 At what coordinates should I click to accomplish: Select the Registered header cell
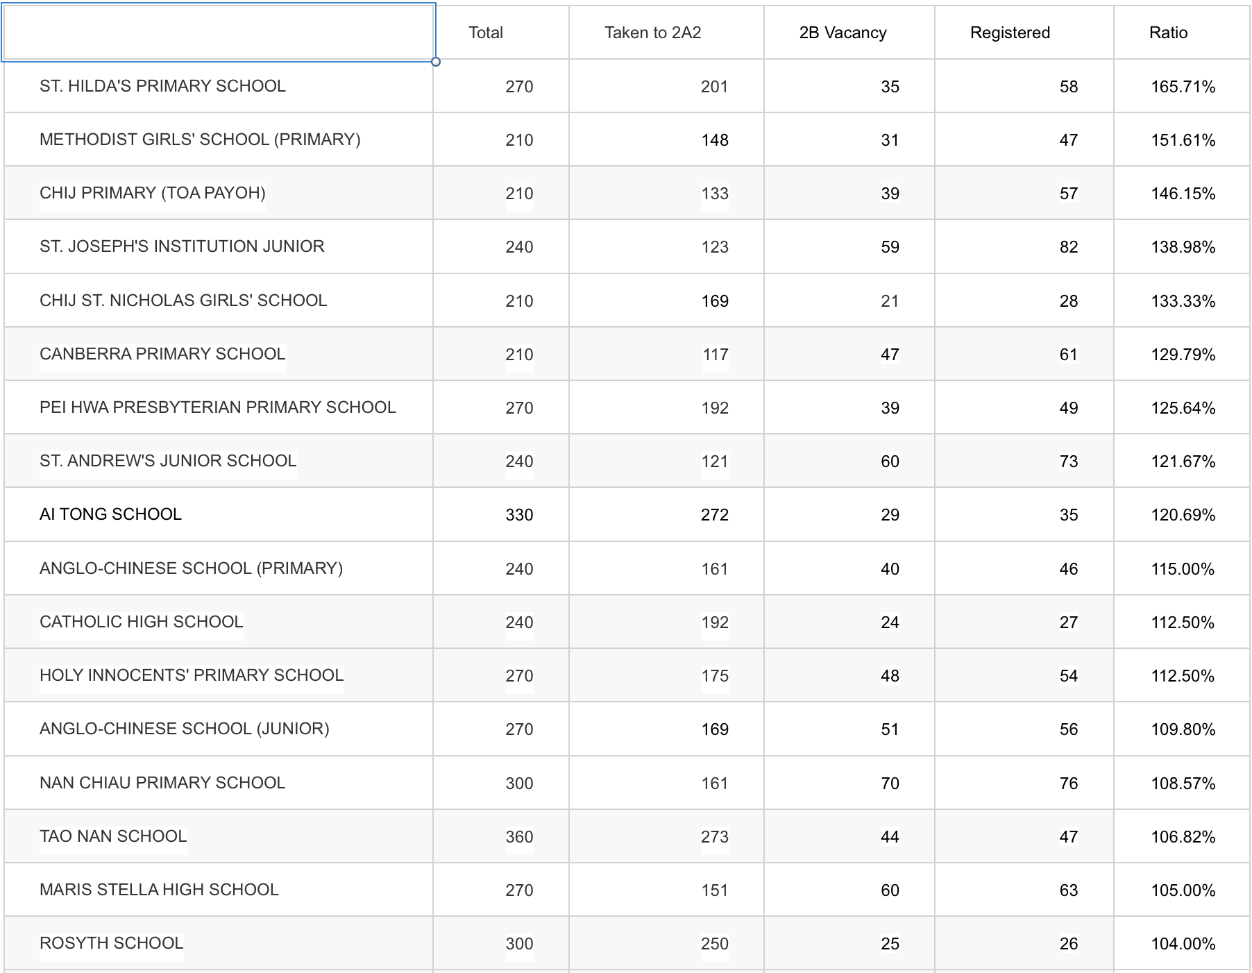point(1010,33)
